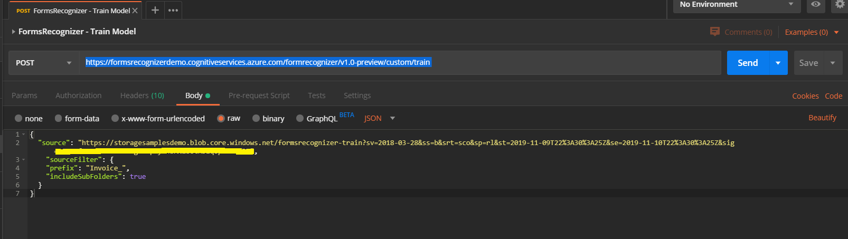Select the form-data body type
Screen dimensions: 848x239
(x=77, y=118)
